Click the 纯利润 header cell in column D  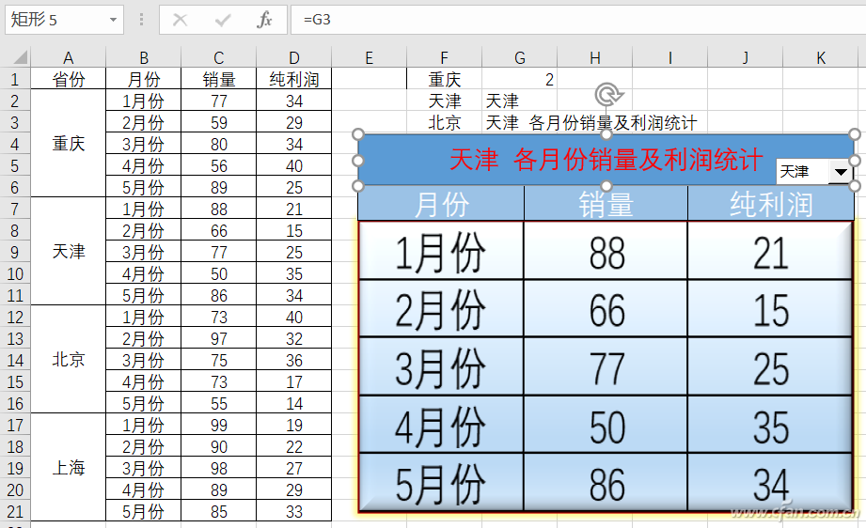pos(293,79)
